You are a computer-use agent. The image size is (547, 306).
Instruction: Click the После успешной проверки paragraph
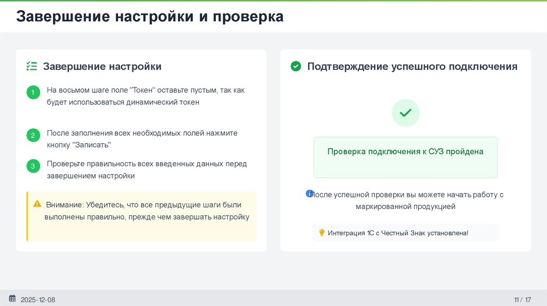pyautogui.click(x=407, y=200)
